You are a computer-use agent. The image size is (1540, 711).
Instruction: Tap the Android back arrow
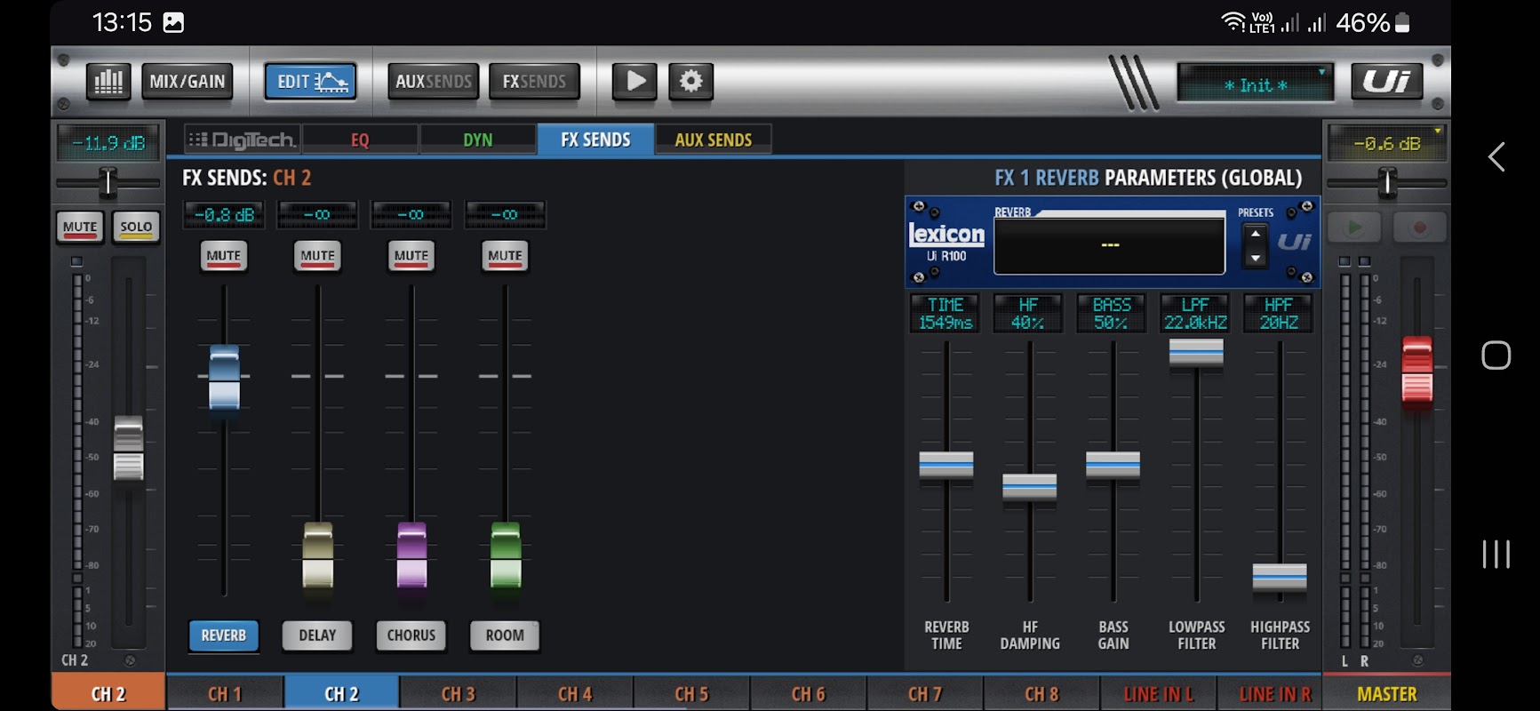1496,157
